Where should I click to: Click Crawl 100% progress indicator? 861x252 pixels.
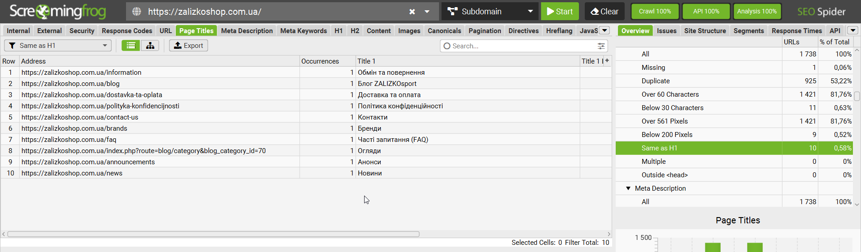click(655, 11)
